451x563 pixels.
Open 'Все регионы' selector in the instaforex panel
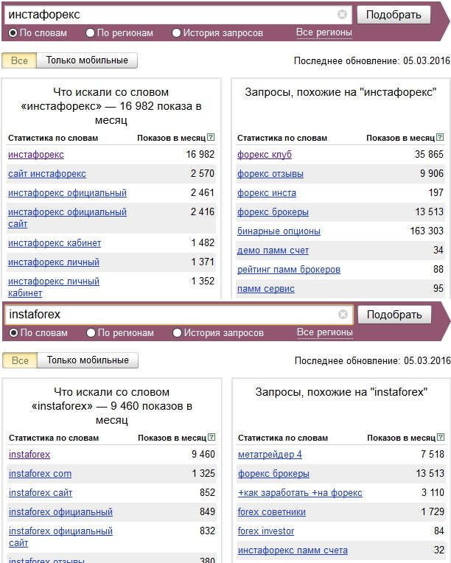click(324, 332)
